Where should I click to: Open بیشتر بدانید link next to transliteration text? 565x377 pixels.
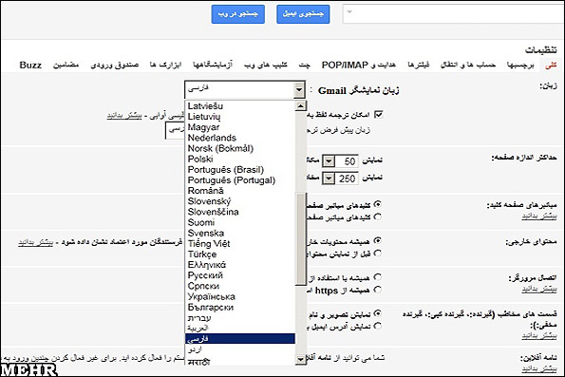click(124, 116)
